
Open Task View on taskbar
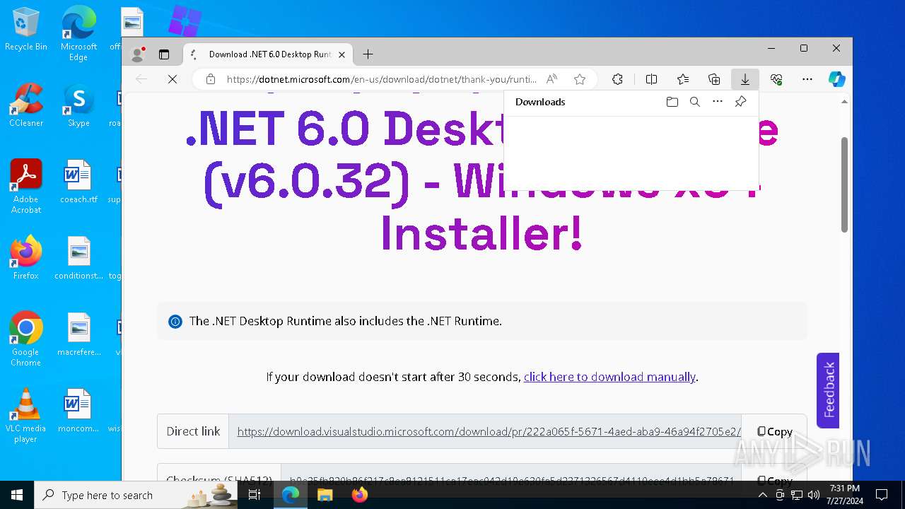(255, 495)
